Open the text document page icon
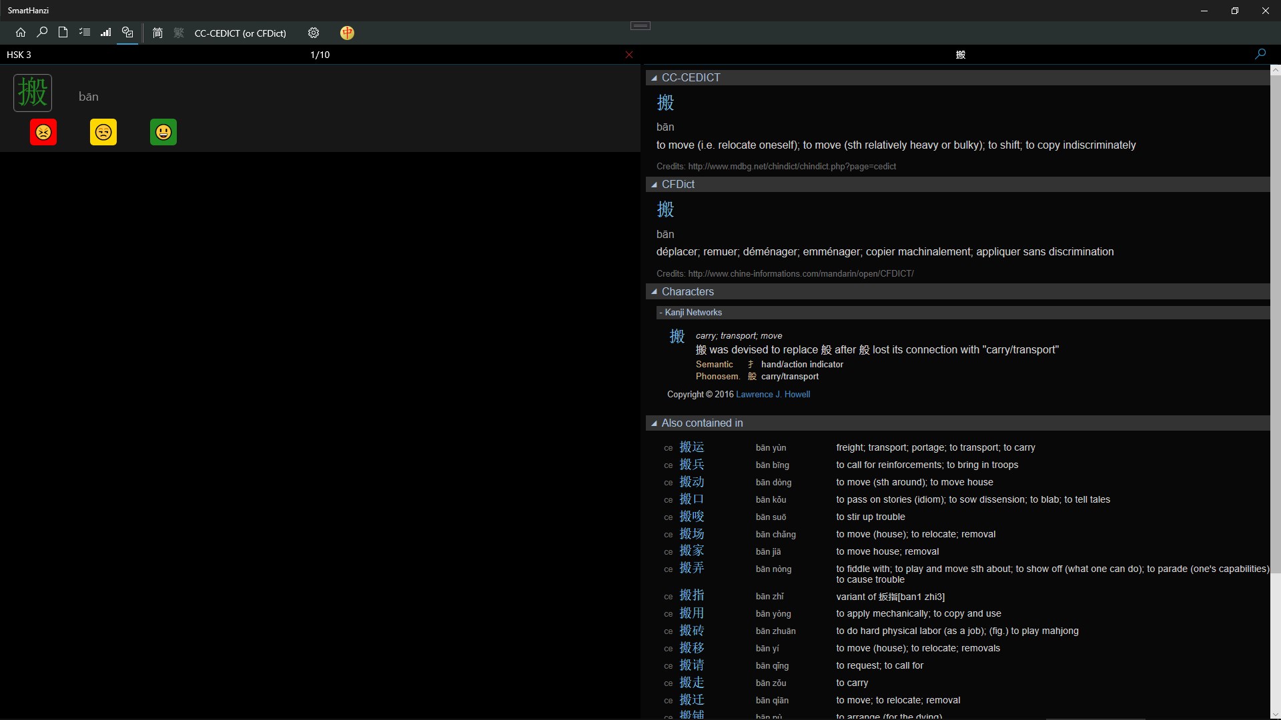This screenshot has height=720, width=1281. 63,33
